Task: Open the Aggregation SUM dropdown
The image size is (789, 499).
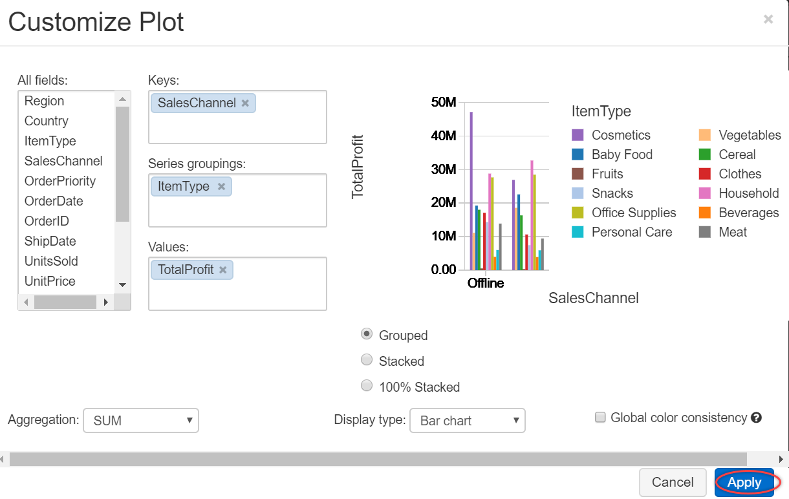Action: tap(141, 421)
